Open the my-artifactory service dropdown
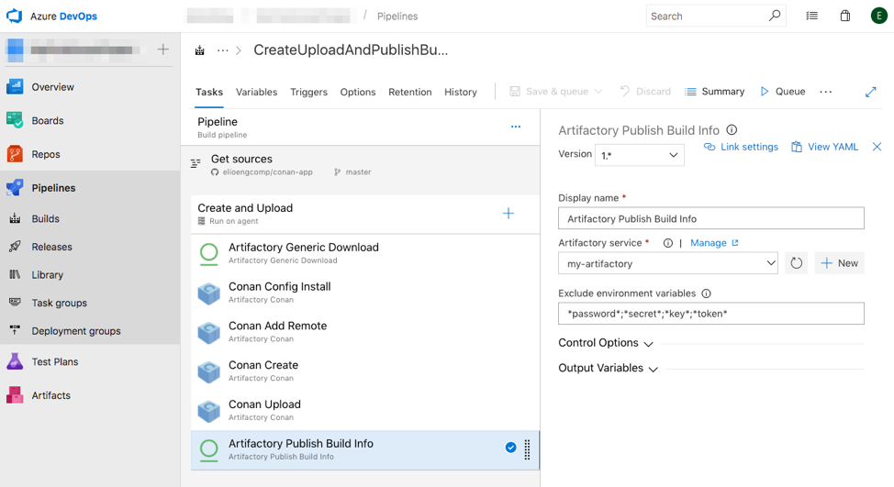This screenshot has height=487, width=894. [x=668, y=263]
